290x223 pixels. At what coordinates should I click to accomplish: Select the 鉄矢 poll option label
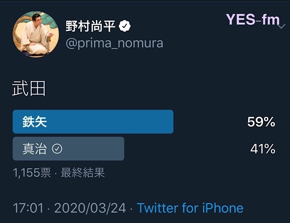point(35,122)
